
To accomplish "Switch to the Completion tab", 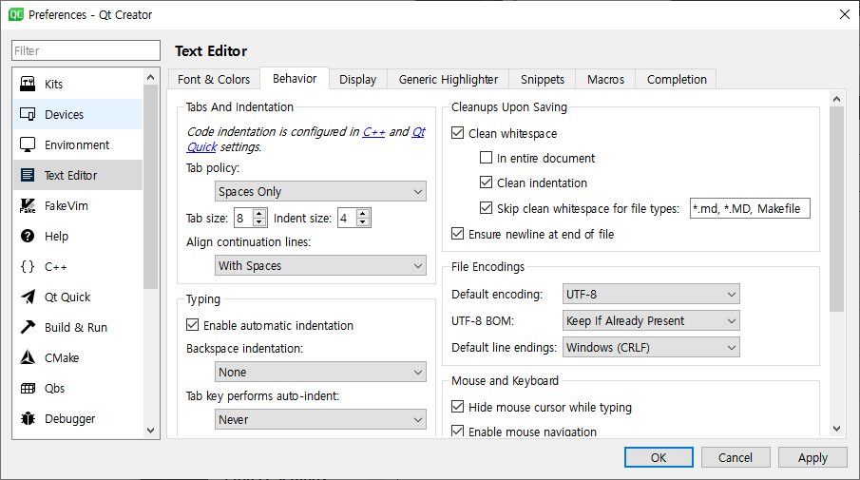I will tap(677, 80).
